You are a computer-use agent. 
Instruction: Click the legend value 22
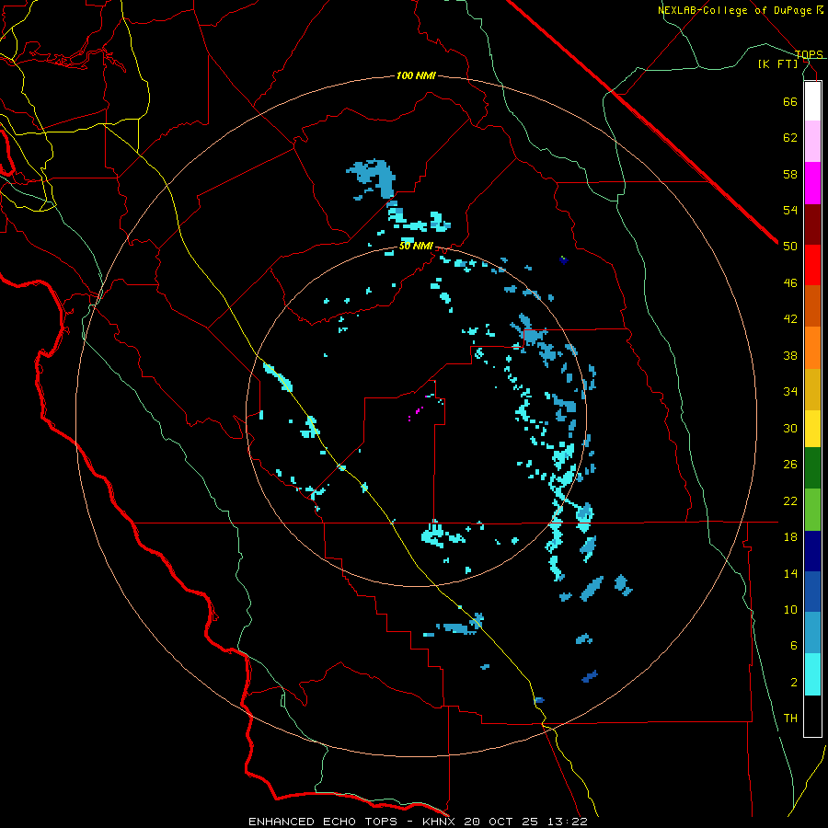(790, 500)
